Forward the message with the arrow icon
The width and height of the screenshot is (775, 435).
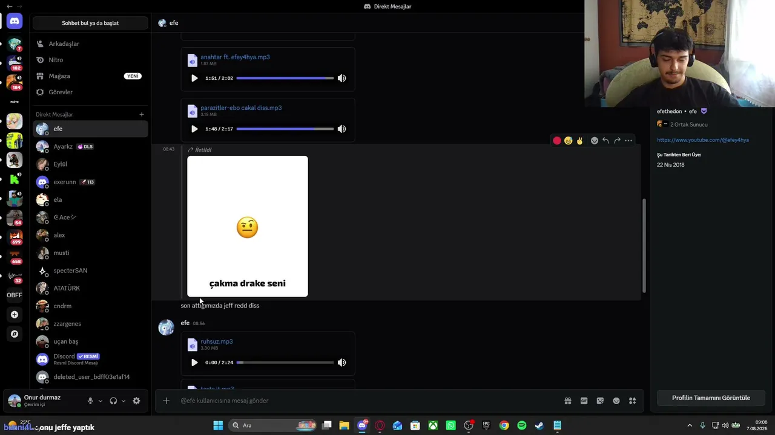coord(617,141)
